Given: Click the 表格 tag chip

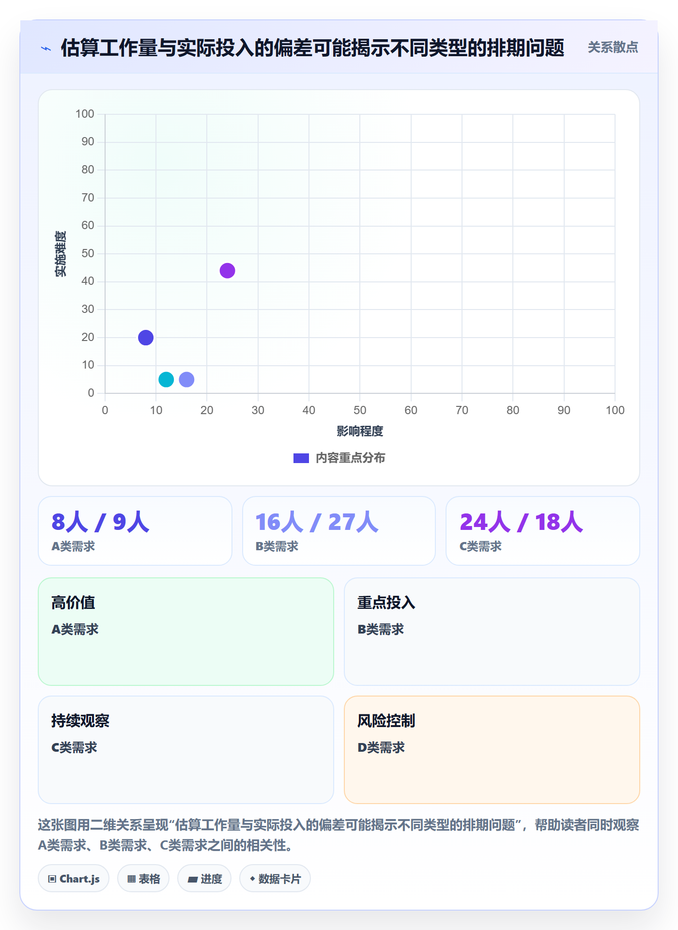Looking at the screenshot, I should coord(143,878).
